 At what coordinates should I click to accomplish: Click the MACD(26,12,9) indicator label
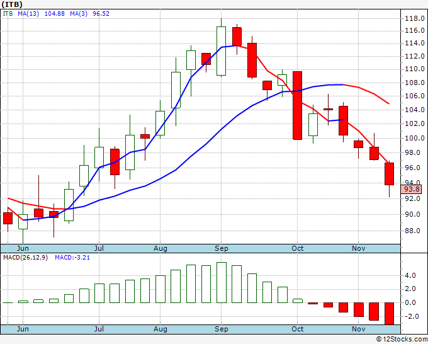click(25, 258)
